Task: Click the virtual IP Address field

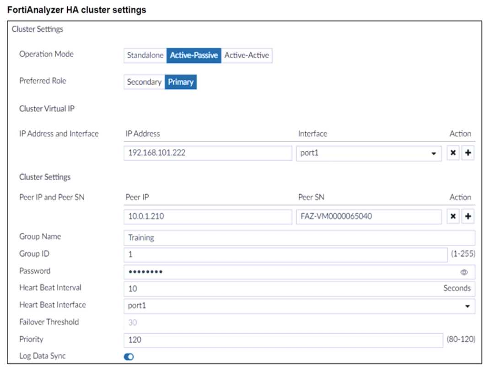Action: coord(207,154)
